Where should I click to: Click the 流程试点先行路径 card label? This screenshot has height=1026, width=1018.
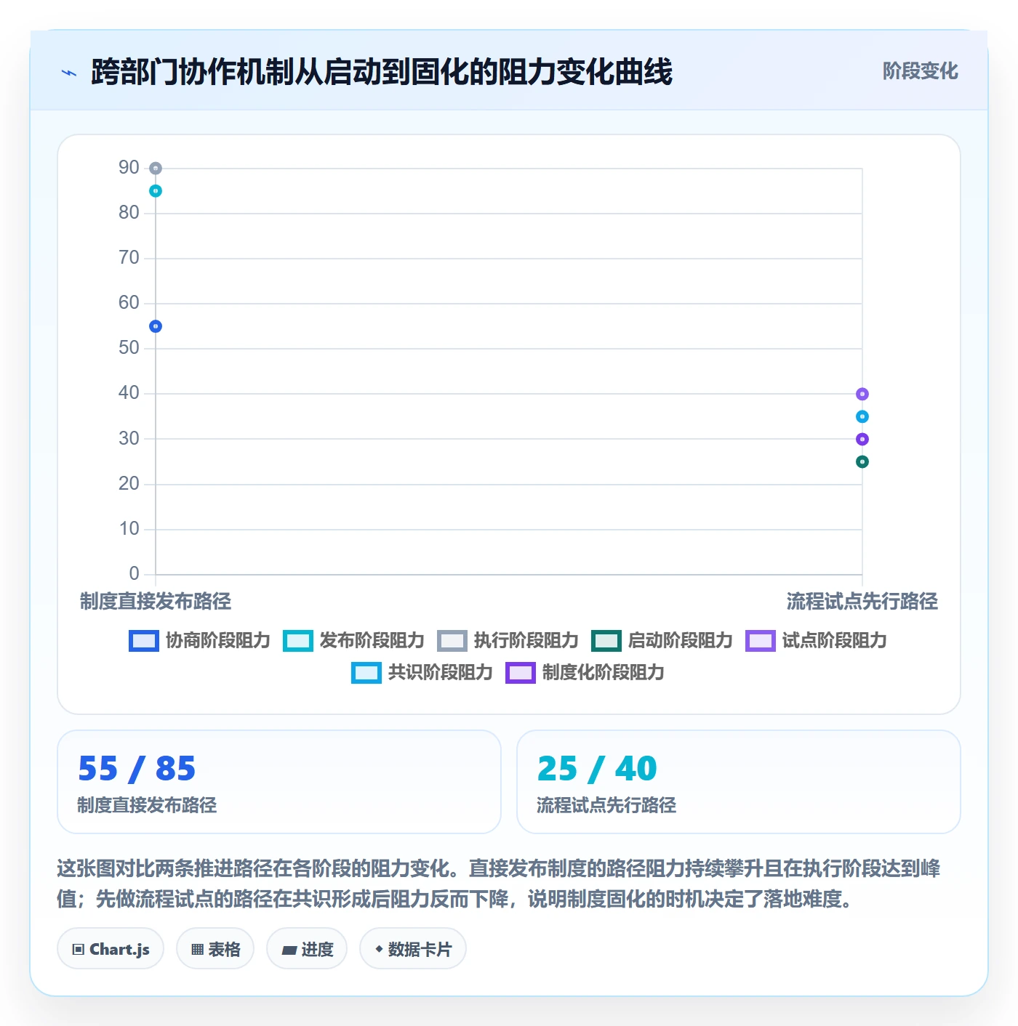tap(606, 805)
